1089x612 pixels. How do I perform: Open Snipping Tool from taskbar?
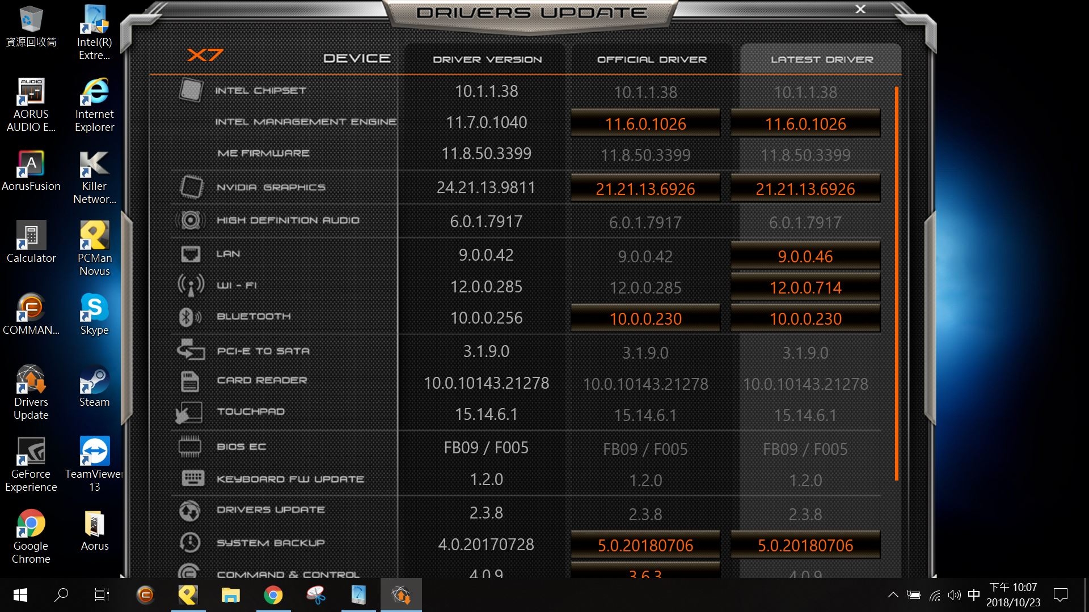[316, 595]
